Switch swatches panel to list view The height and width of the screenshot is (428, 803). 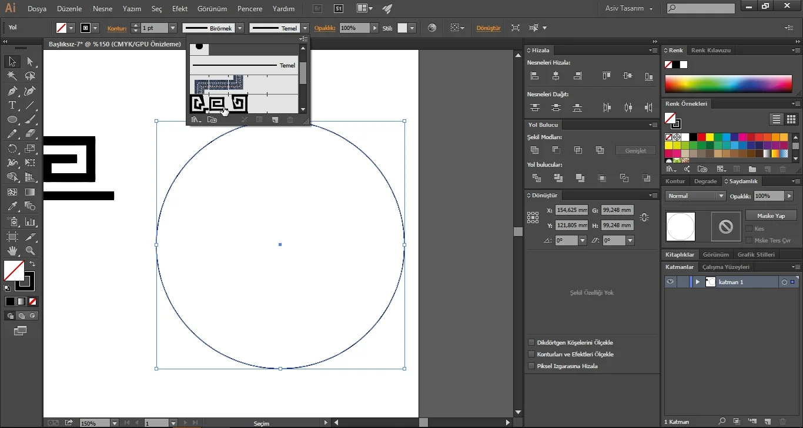(777, 119)
